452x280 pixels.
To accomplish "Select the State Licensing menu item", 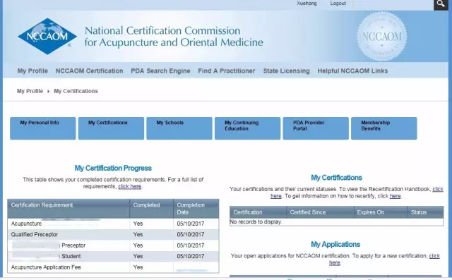I will click(x=286, y=71).
